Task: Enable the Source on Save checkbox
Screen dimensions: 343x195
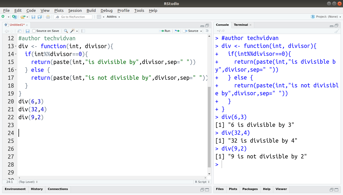Action: [x=34, y=31]
